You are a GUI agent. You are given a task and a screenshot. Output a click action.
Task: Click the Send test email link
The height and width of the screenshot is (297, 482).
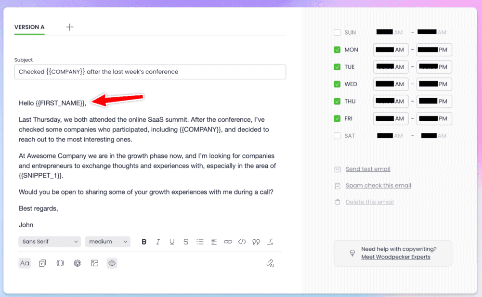(x=367, y=169)
